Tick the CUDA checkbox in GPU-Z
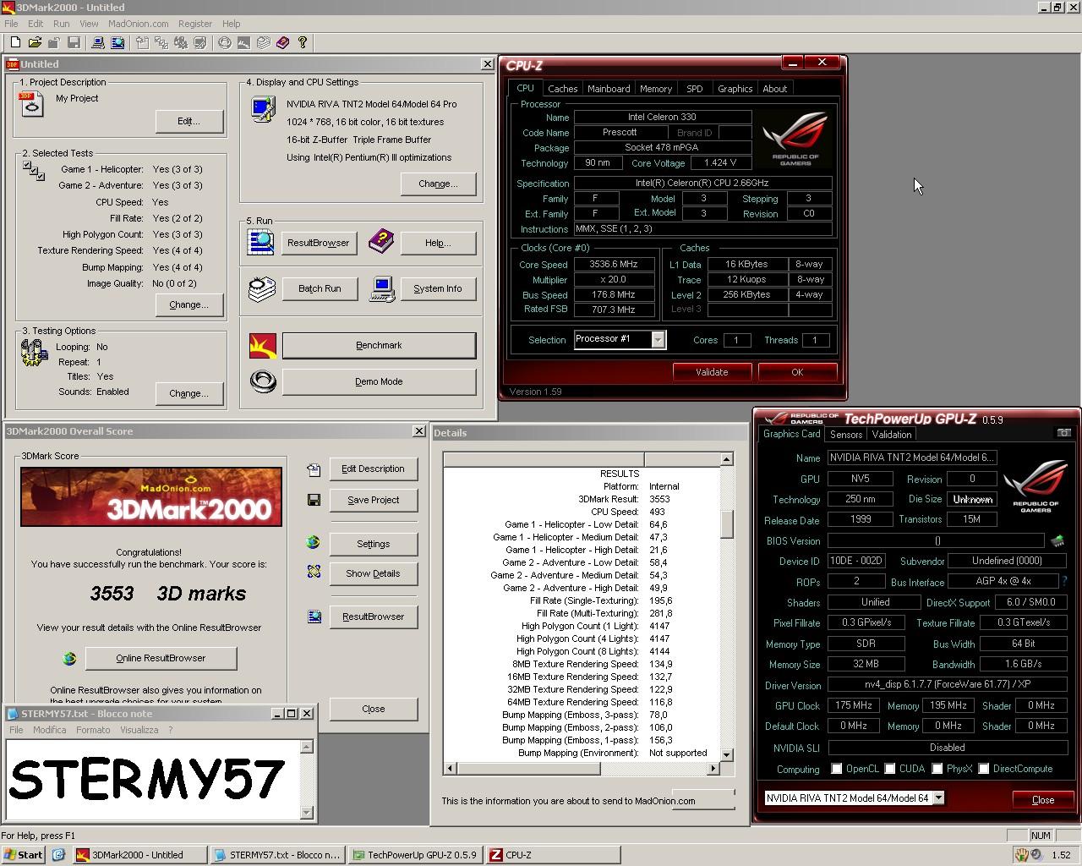This screenshot has height=866, width=1082. (x=889, y=769)
